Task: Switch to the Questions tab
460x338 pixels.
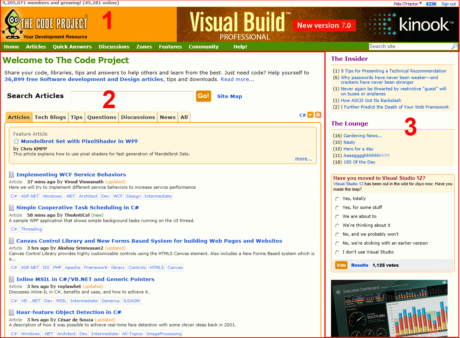Action: coord(102,117)
